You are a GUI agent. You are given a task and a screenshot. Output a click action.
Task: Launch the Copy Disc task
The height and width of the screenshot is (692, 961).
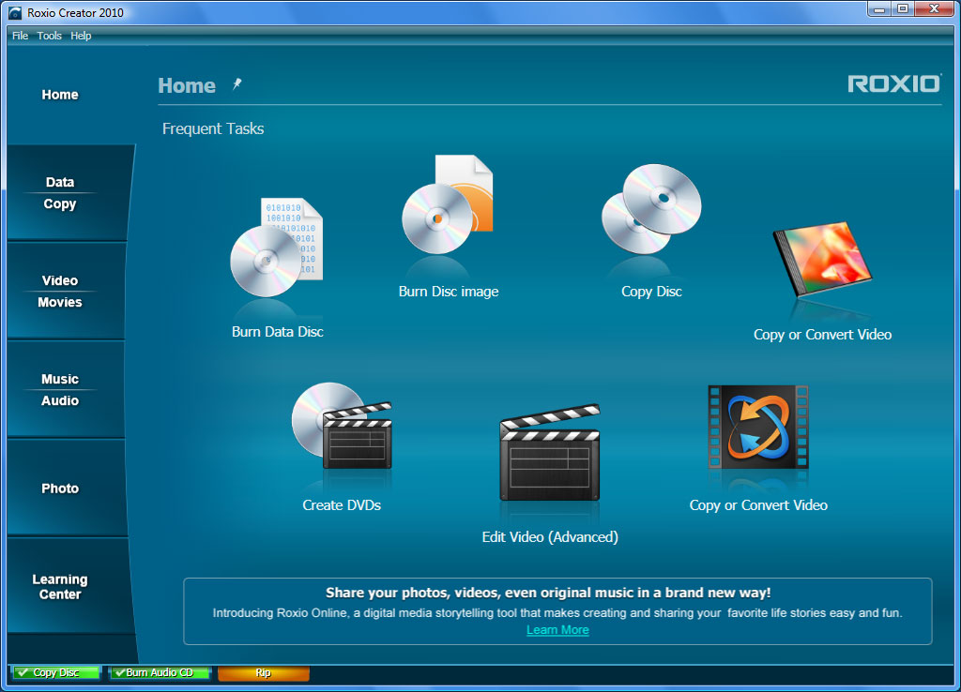click(x=650, y=211)
